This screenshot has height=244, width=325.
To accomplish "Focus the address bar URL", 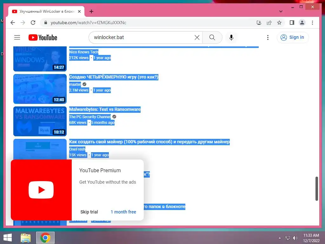I will coord(88,23).
